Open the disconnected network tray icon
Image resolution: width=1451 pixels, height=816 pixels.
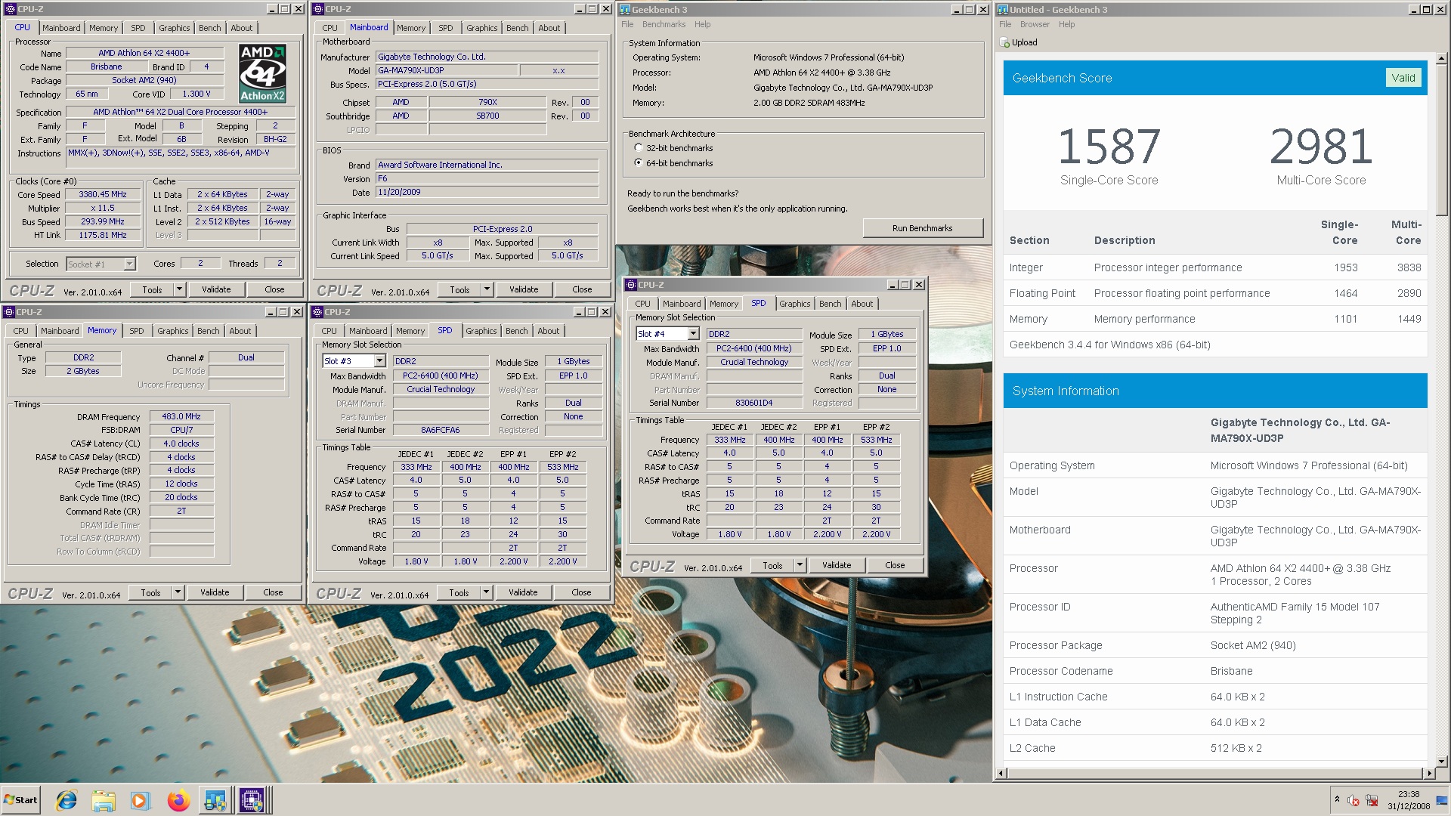click(x=1372, y=800)
